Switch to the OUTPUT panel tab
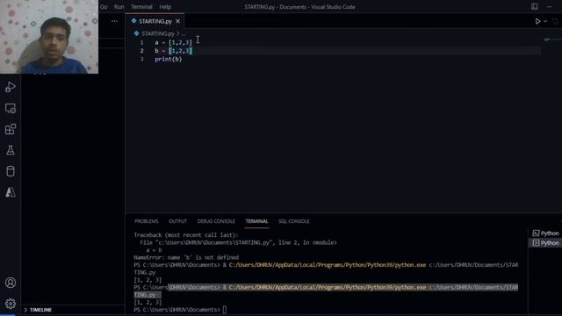 pyautogui.click(x=177, y=221)
